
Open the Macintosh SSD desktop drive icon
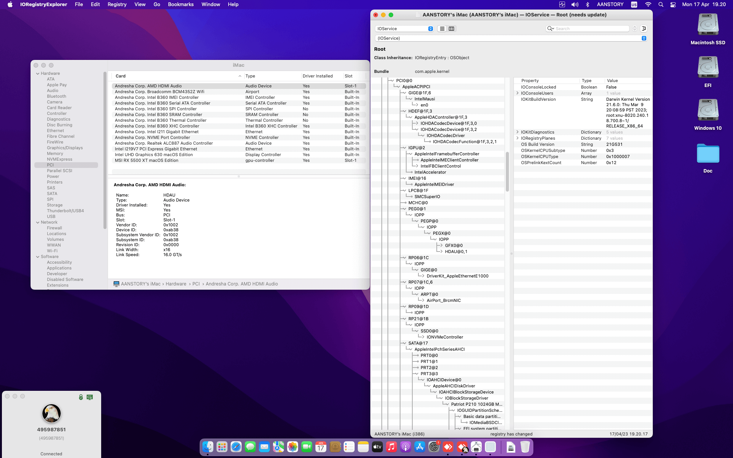pos(707,24)
